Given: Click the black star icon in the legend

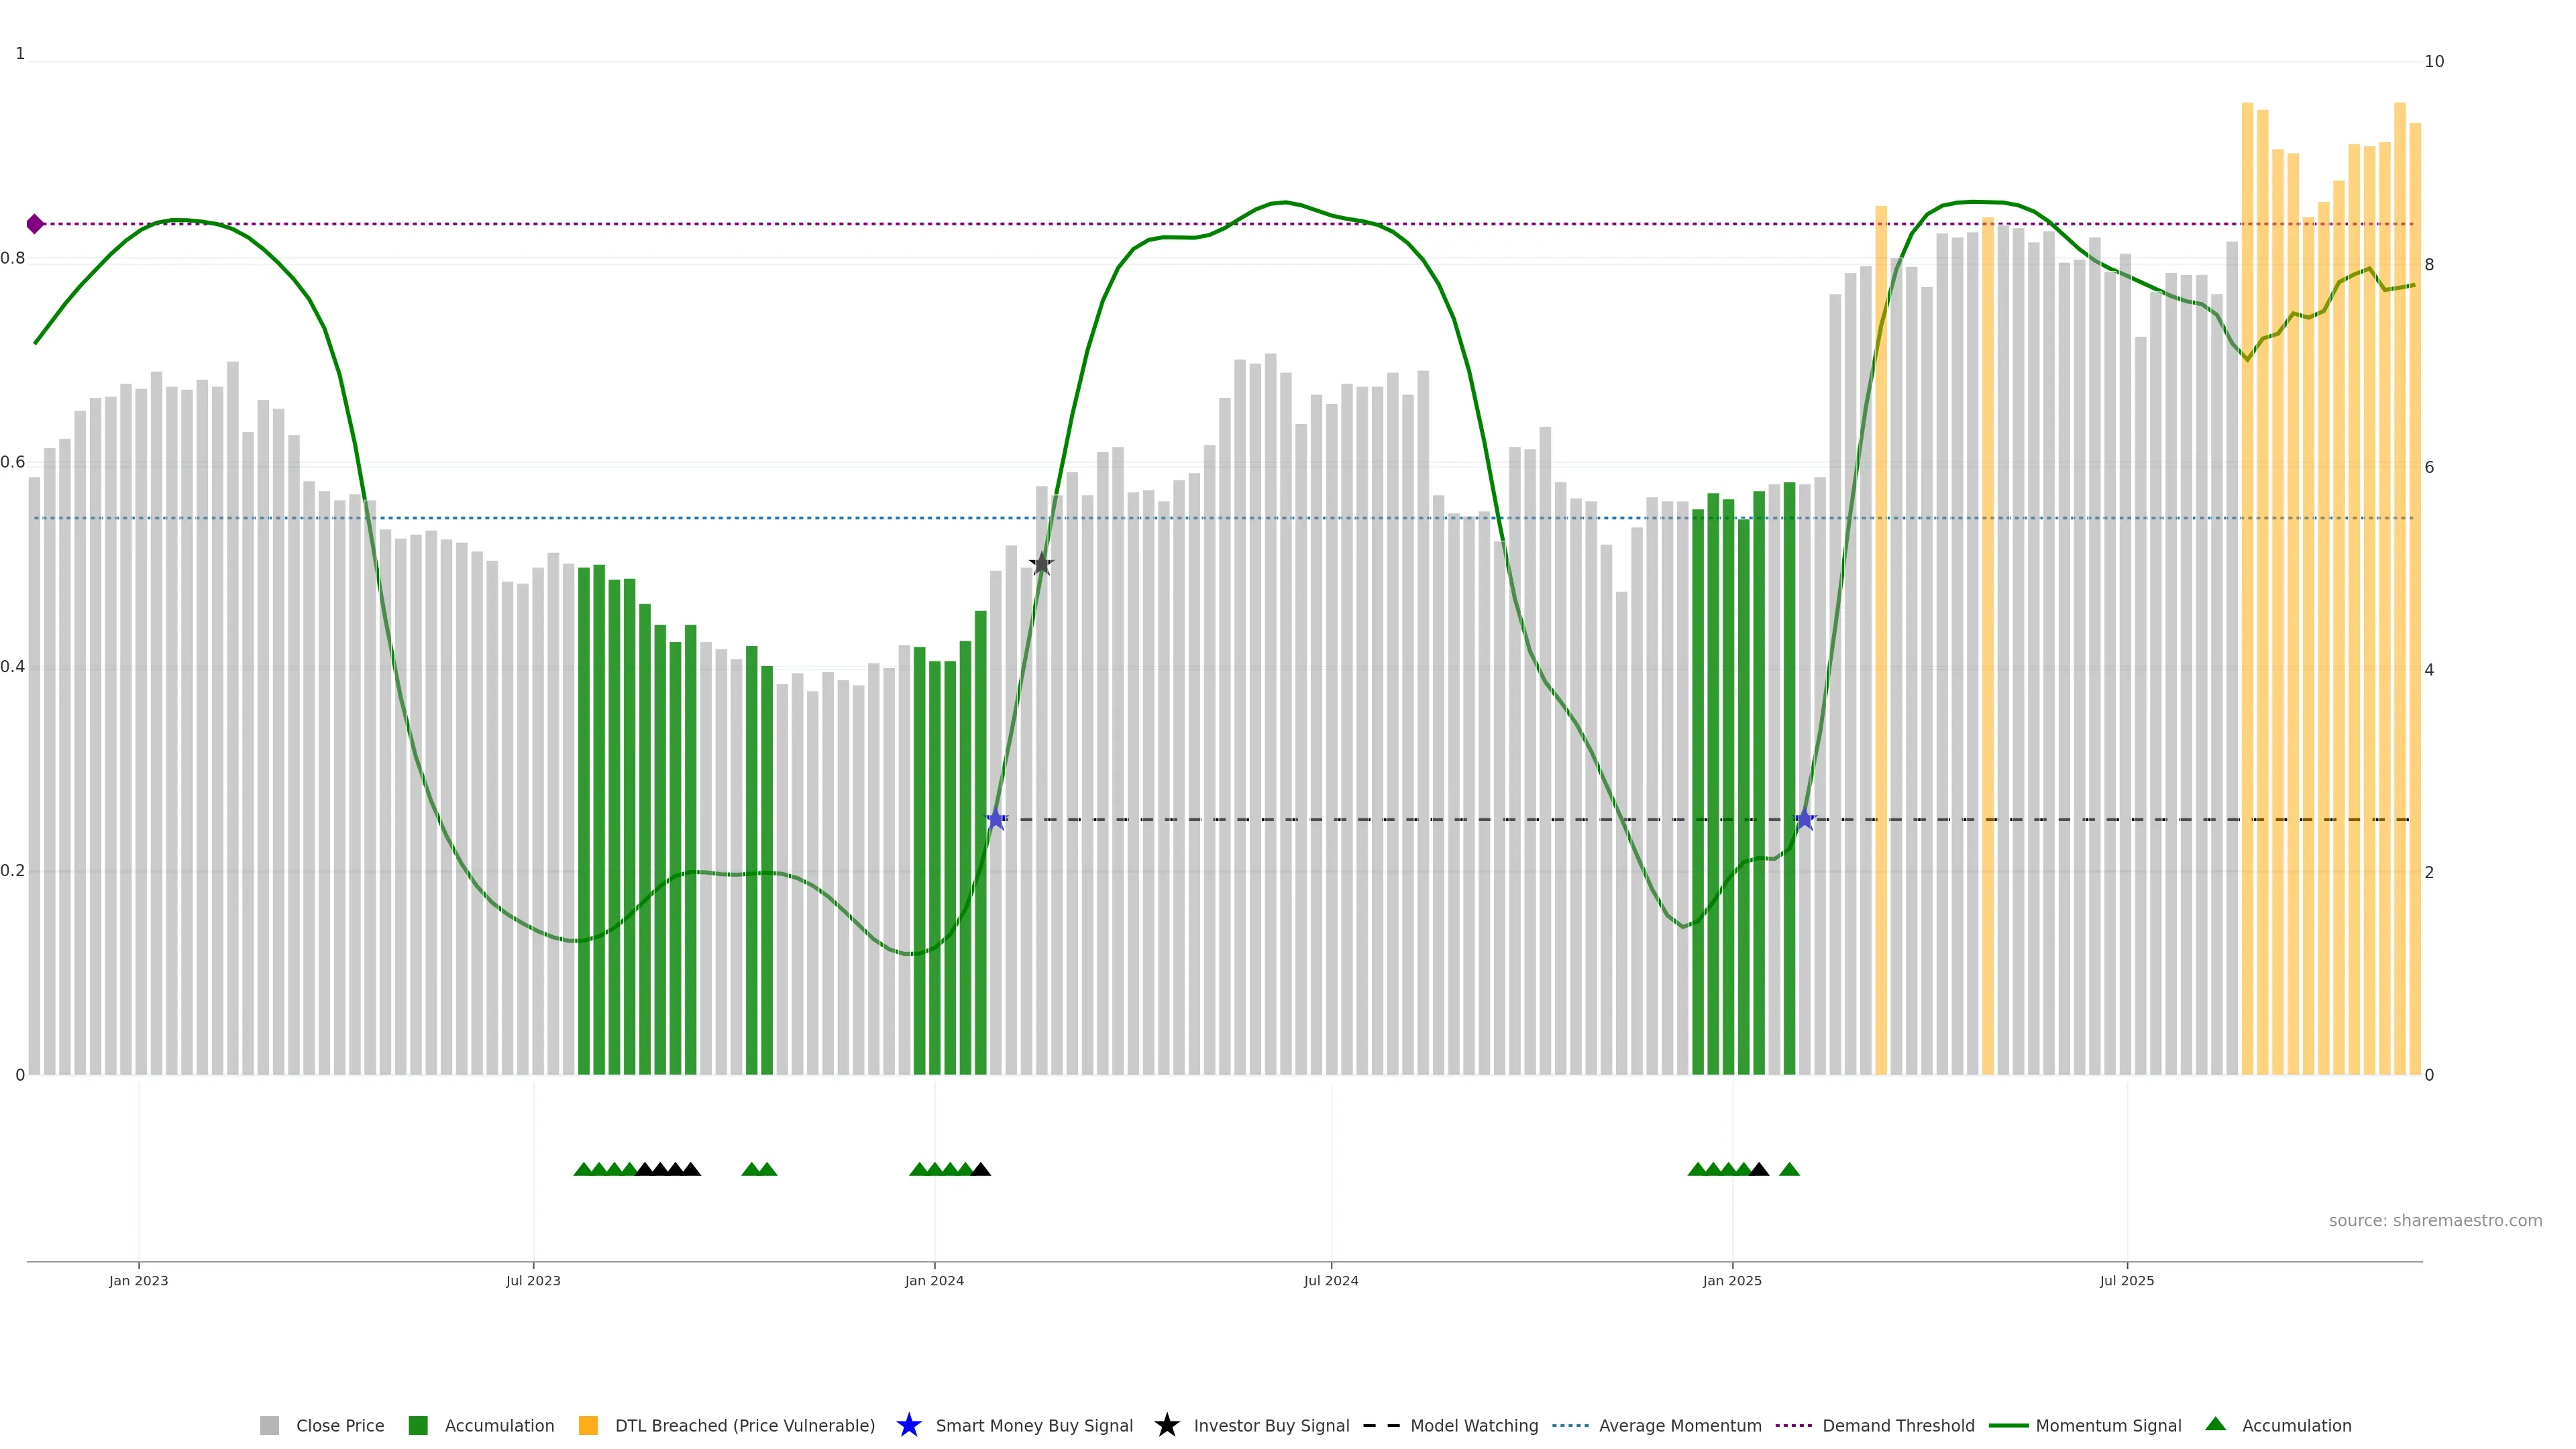Looking at the screenshot, I should (x=1166, y=1426).
